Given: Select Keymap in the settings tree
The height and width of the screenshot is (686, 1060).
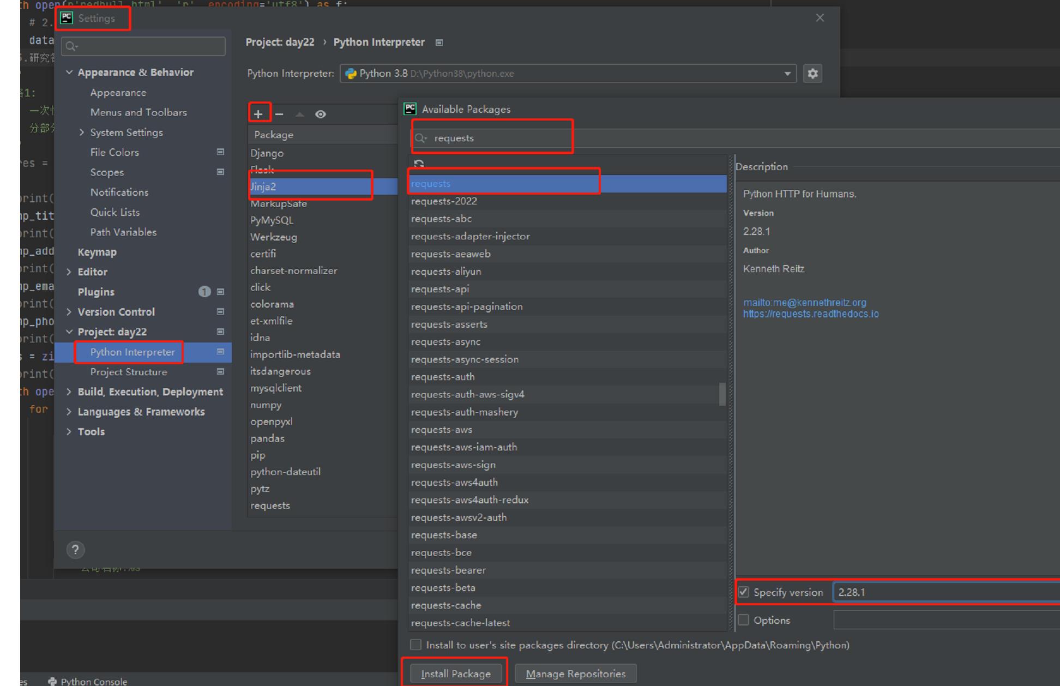Looking at the screenshot, I should (97, 252).
